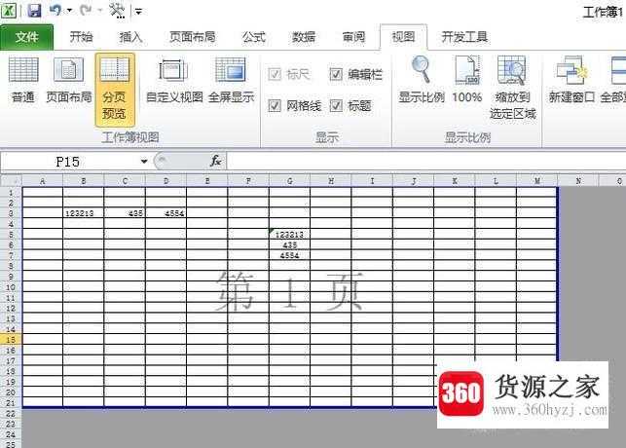Switch to the 数据 tab
Screen dimensions: 626x448
(x=304, y=37)
